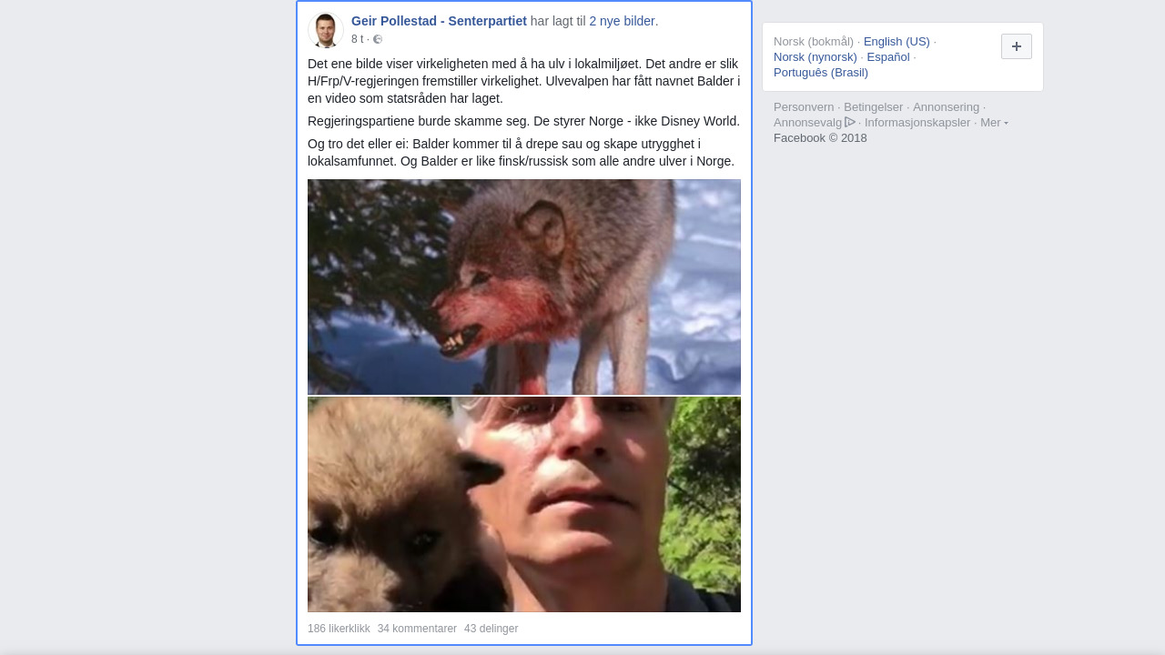Viewport: 1165px width, 655px height.
Task: Open the Informasjonskapsler footer link
Action: 917,123
